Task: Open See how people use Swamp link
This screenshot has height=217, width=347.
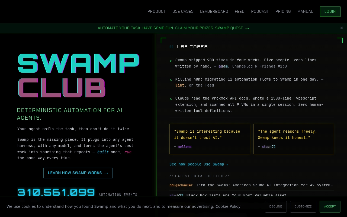Action: 199,164
